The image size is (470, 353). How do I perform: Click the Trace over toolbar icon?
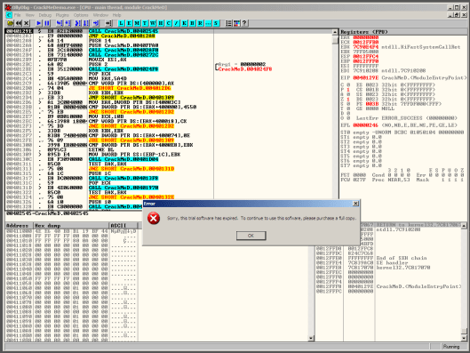click(85, 23)
